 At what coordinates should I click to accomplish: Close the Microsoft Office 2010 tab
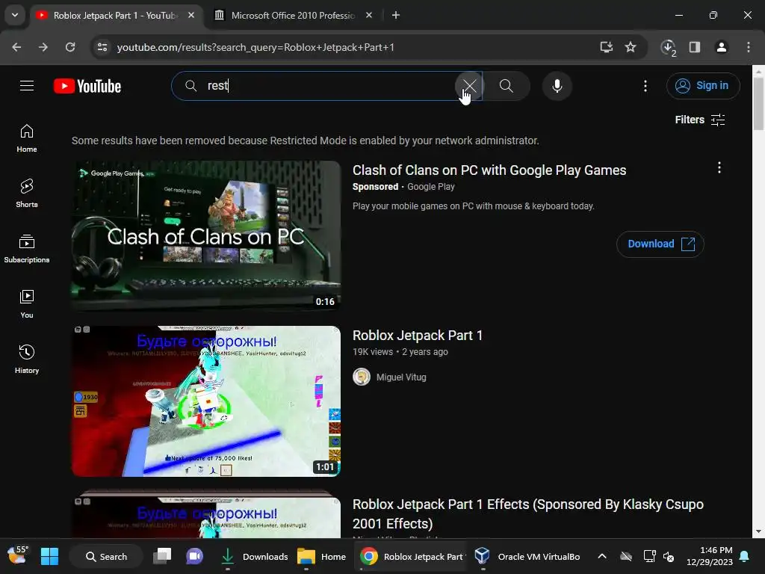[369, 15]
